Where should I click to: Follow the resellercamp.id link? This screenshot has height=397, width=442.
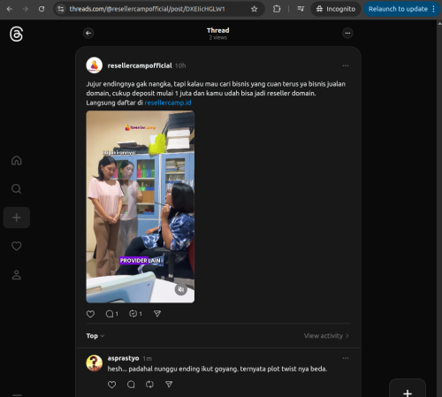pyautogui.click(x=168, y=103)
